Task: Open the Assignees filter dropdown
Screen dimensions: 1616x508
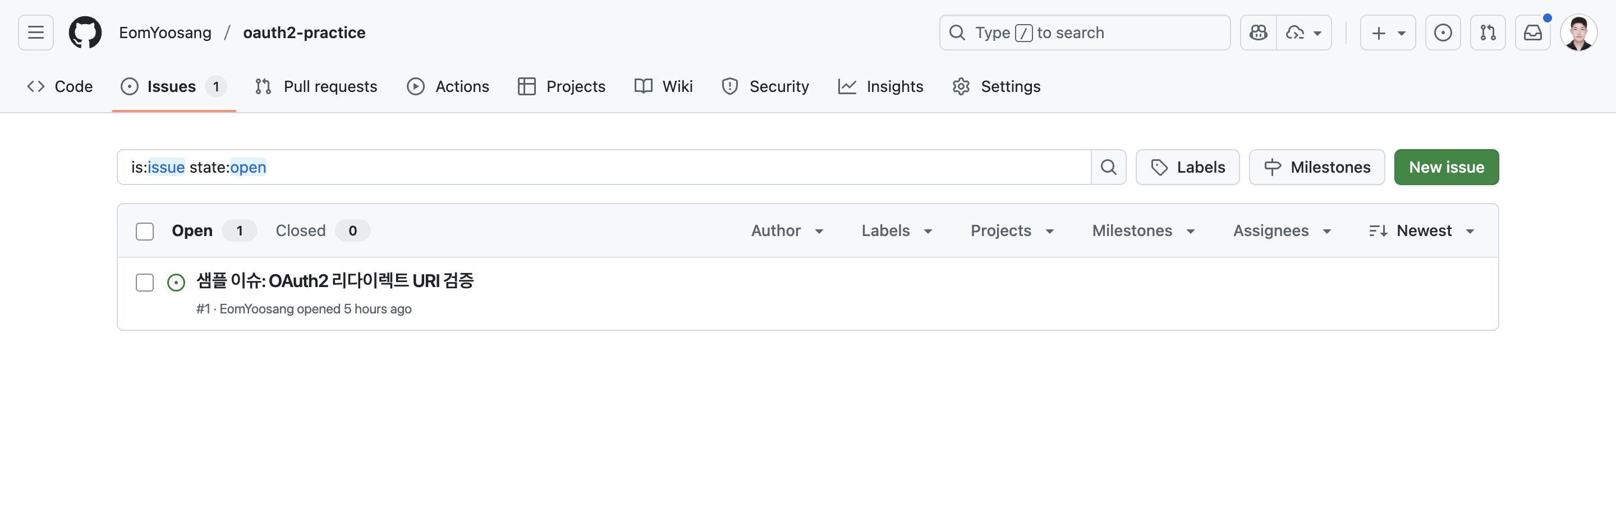Action: click(1282, 231)
